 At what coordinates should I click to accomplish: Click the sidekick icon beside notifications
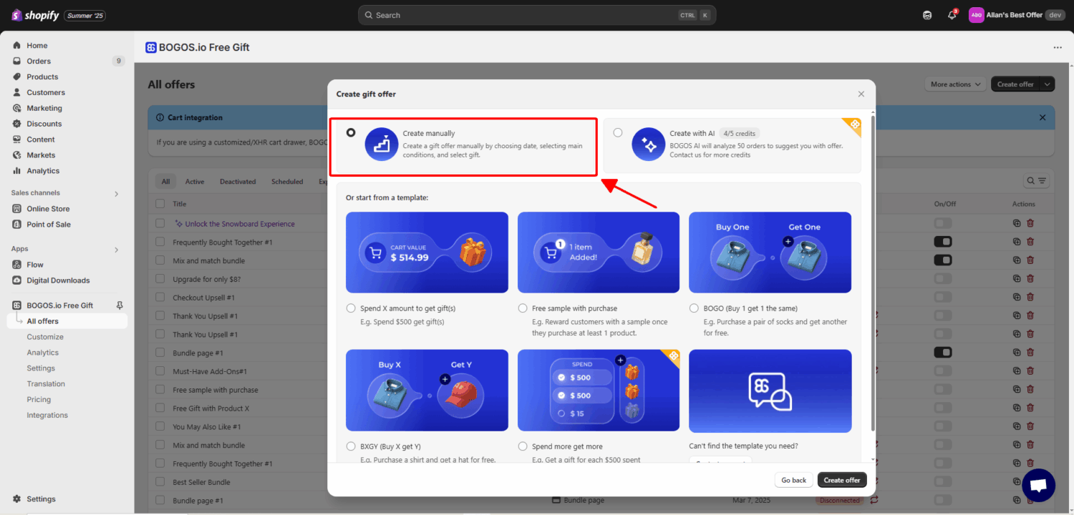[x=927, y=15]
